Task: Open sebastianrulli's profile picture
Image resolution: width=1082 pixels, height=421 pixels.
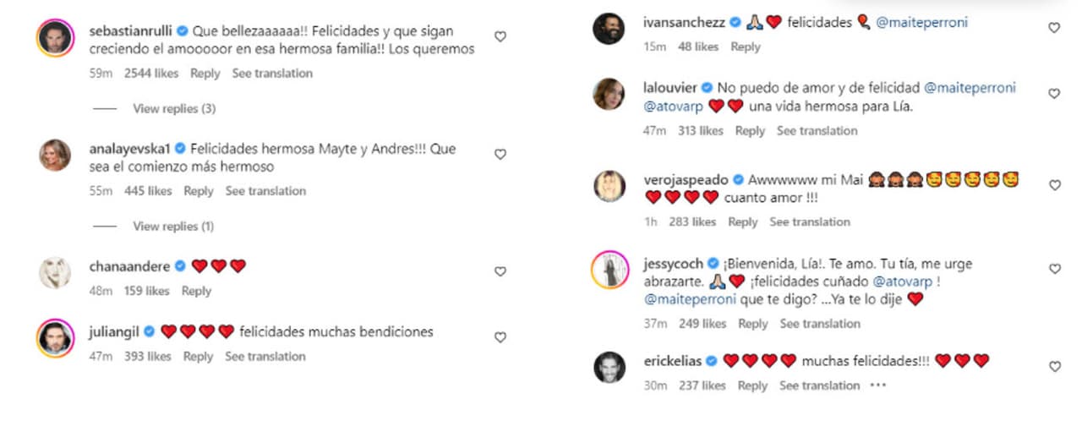Action: tap(55, 38)
